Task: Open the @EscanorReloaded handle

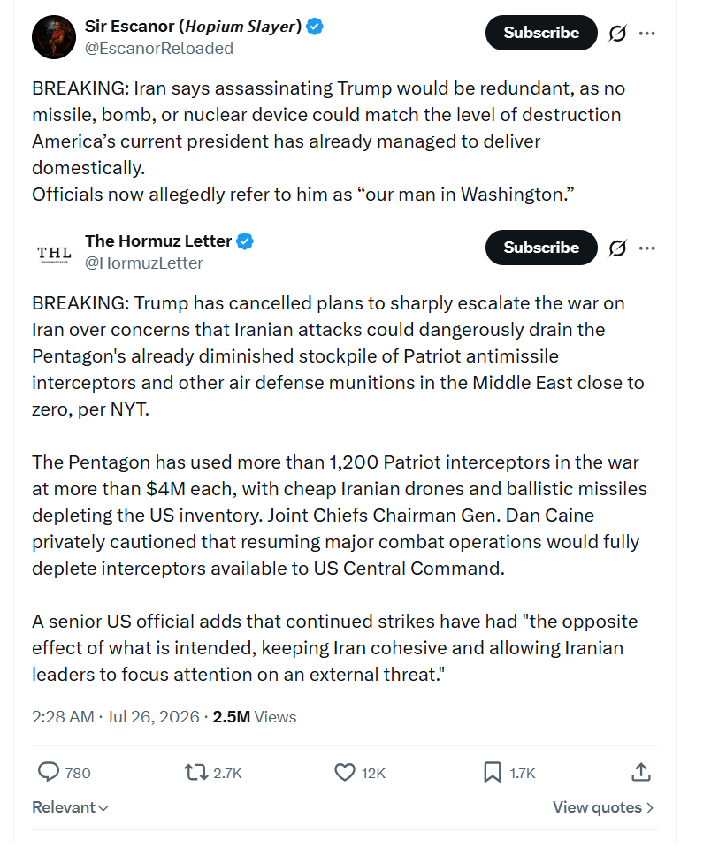Action: [x=158, y=49]
